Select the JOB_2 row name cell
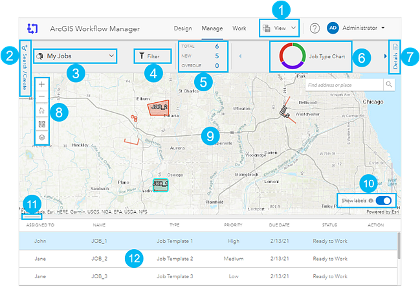This screenshot has height=286, width=420. (x=99, y=259)
